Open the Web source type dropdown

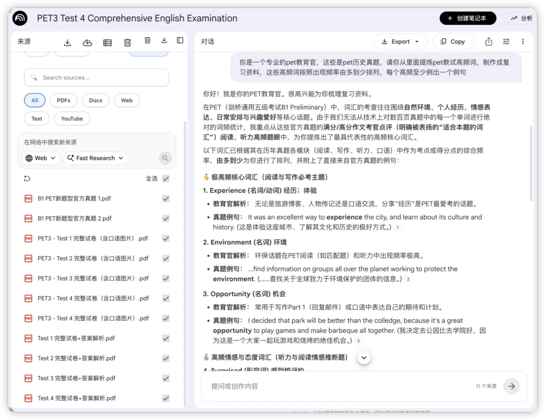(x=41, y=158)
